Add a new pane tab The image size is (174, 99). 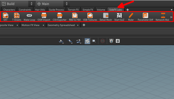(84, 25)
